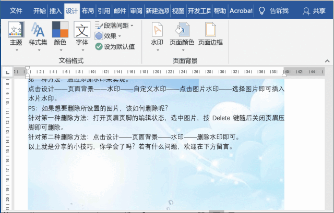This screenshot has width=334, height=213.
Task: Open the 文件 file menu
Action: pos(16,10)
